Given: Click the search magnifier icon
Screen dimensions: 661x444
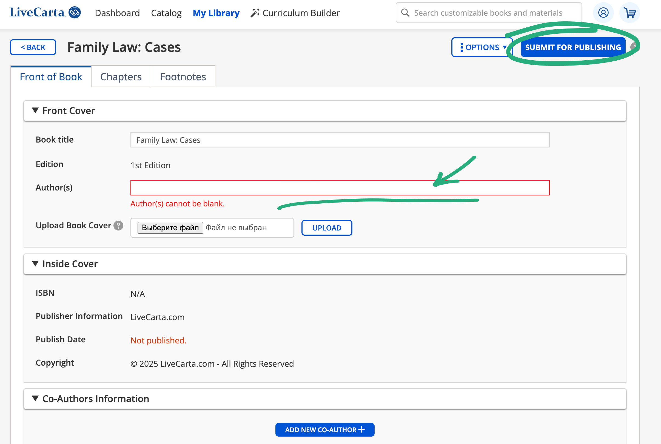Looking at the screenshot, I should coord(405,12).
